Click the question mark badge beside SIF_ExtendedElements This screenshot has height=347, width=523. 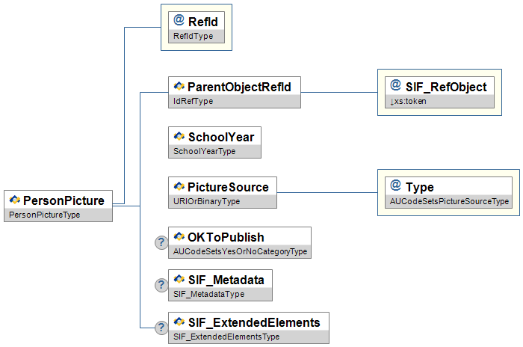click(160, 328)
